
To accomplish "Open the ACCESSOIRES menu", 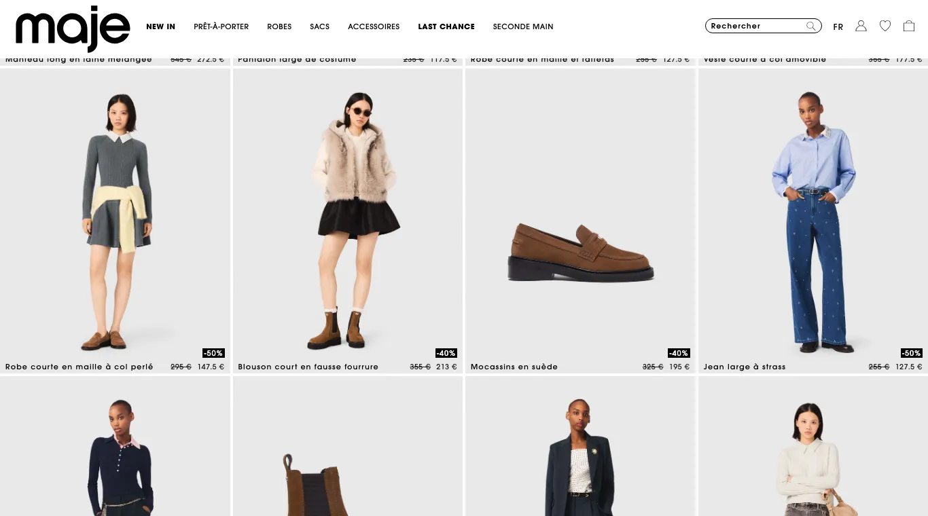I will click(374, 26).
